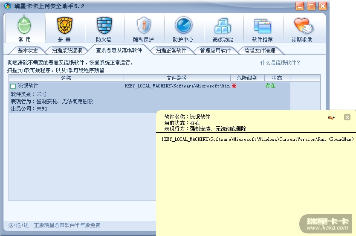Open the 防火墙 firewall section
The width and height of the screenshot is (356, 236).
(104, 28)
